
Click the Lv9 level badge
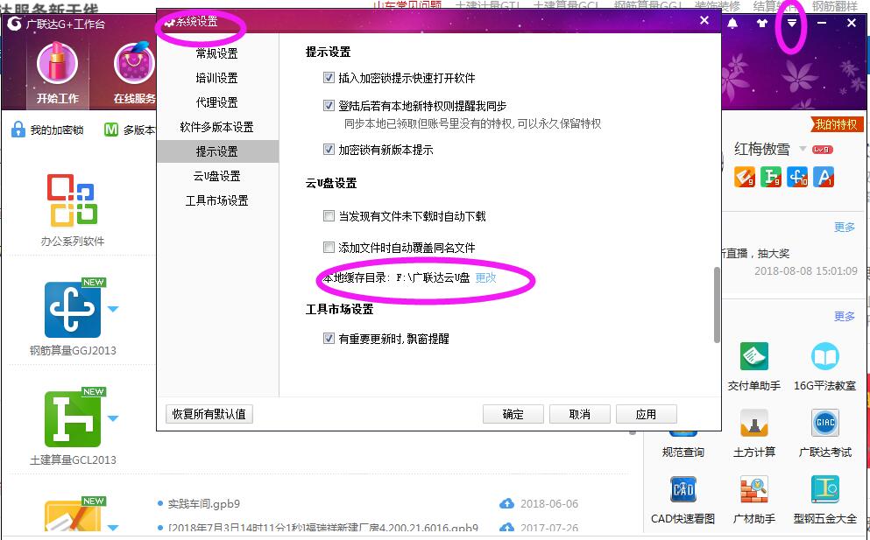[x=822, y=150]
